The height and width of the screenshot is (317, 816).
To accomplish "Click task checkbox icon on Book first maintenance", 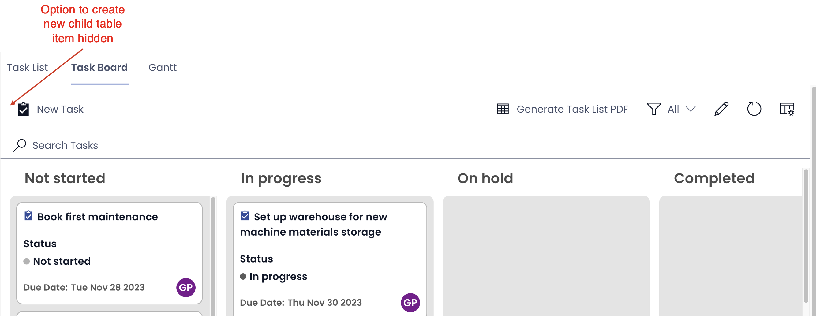I will (x=28, y=216).
